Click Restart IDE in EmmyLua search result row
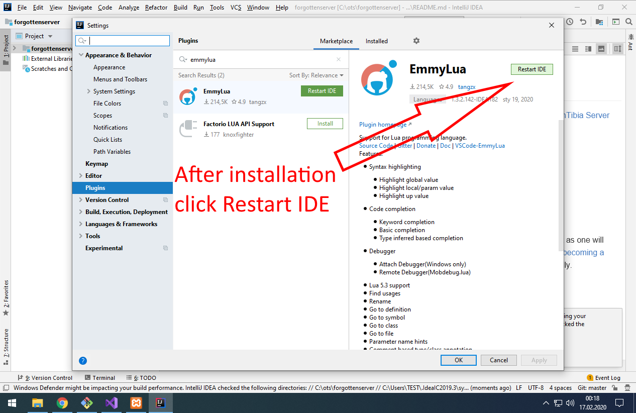636x413 pixels. click(x=322, y=91)
